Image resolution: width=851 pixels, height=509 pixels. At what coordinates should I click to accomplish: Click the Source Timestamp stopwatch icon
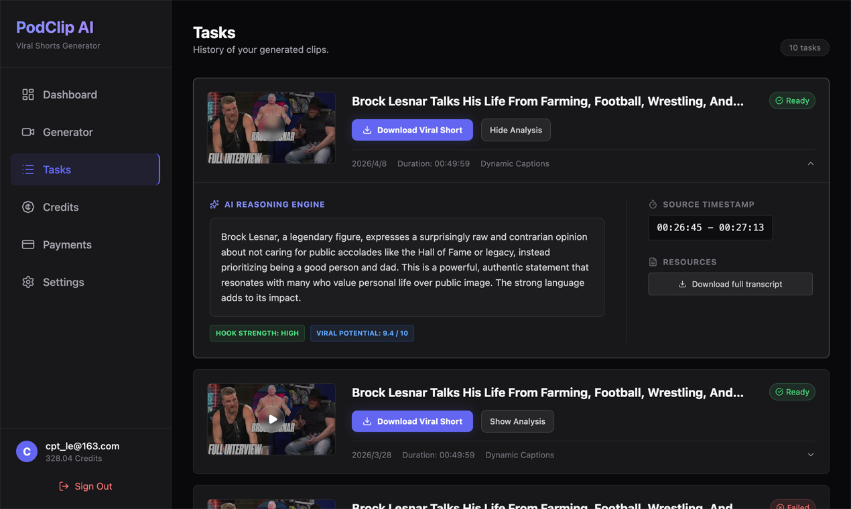click(x=653, y=204)
